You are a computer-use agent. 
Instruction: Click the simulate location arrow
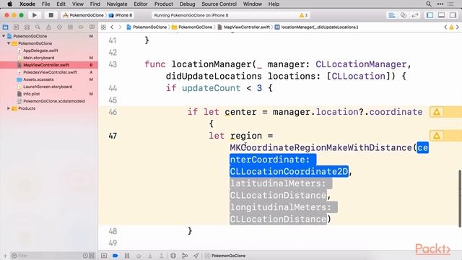196,256
